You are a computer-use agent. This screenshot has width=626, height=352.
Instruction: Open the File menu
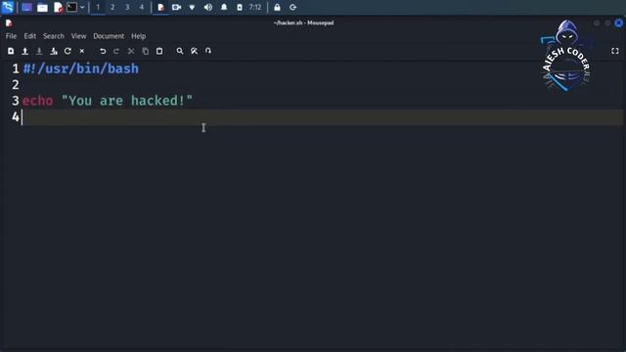[11, 36]
